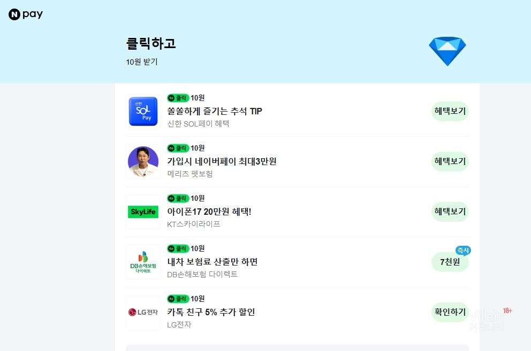531x351 pixels.
Task: Click the 즉시 badge on 7천원
Action: point(463,251)
